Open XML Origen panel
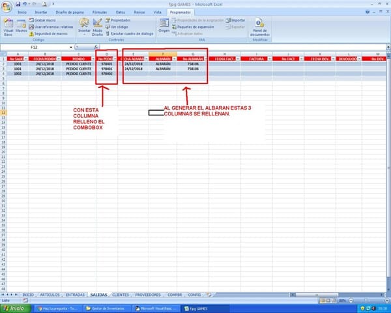391x313 pixels. (164, 25)
